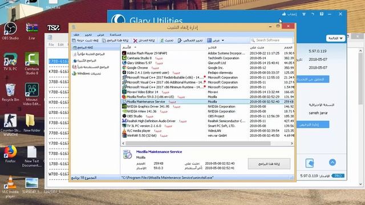This screenshot has width=365, height=205.
Task: Select NVIDIA nView 141.36 row
Action: pyautogui.click(x=208, y=112)
